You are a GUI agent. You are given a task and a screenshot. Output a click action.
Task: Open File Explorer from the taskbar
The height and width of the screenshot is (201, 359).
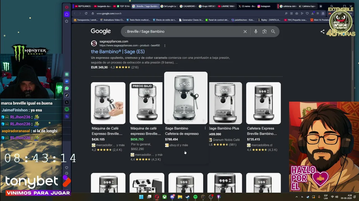click(x=180, y=197)
